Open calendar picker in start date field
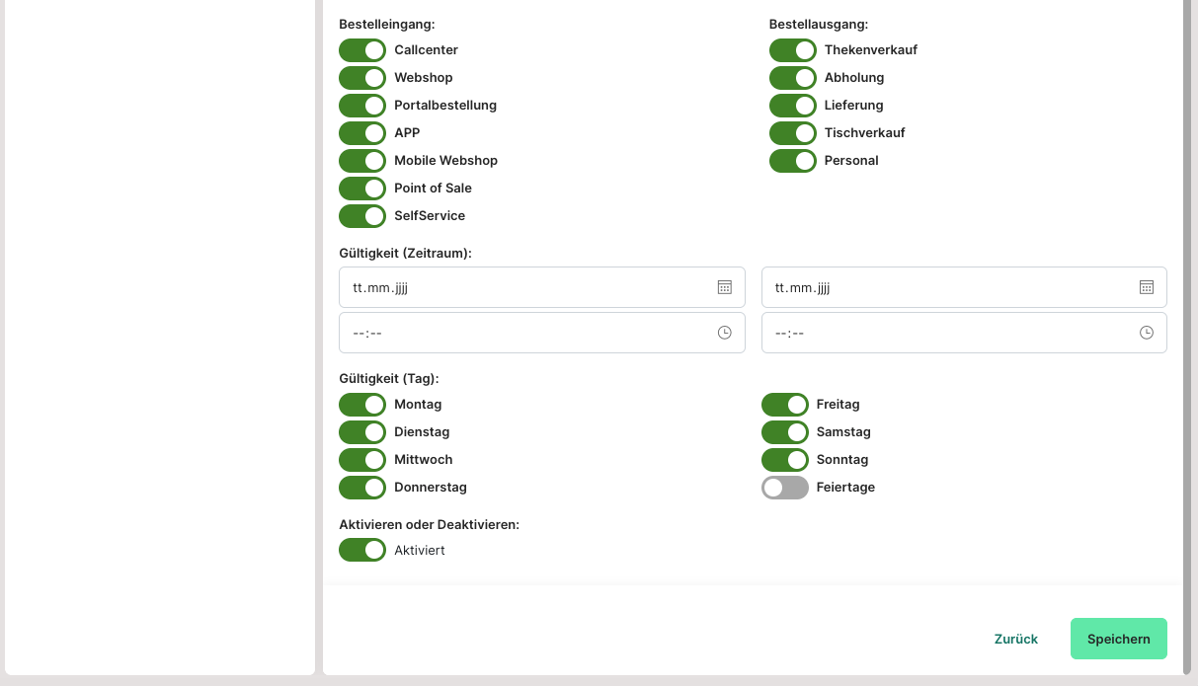This screenshot has width=1198, height=686. tap(724, 287)
